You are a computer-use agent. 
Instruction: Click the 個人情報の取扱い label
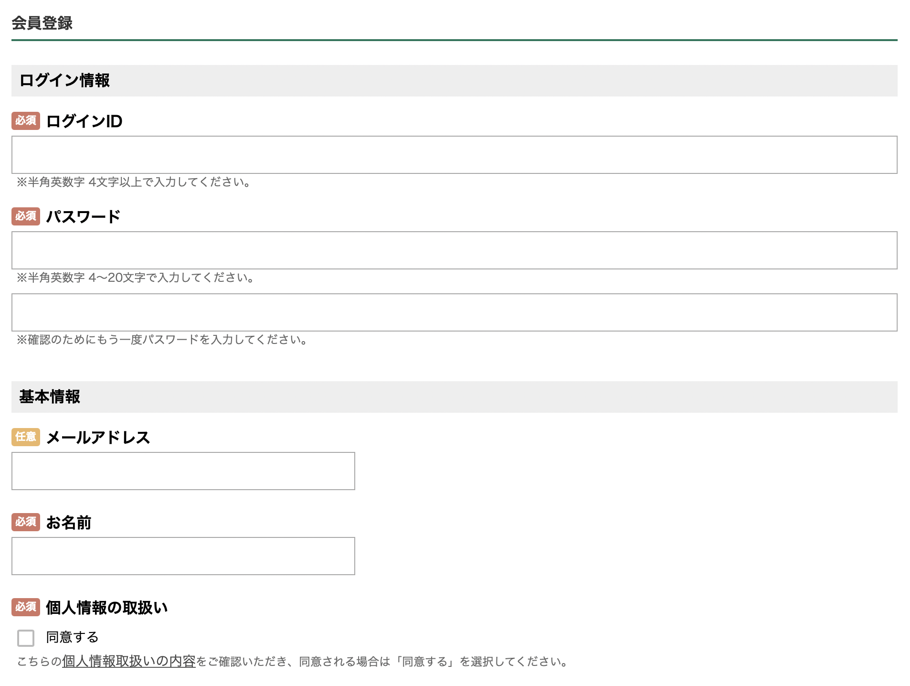coord(107,608)
